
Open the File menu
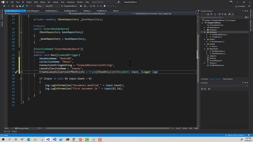(x=7, y=2)
